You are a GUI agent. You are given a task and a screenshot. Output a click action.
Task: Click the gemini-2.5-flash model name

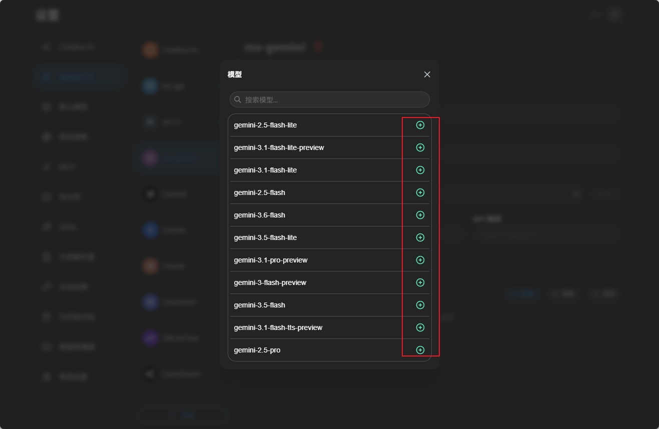point(259,192)
